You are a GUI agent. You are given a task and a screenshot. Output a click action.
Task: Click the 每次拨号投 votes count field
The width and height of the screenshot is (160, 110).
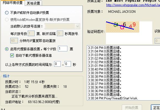pos(31,33)
